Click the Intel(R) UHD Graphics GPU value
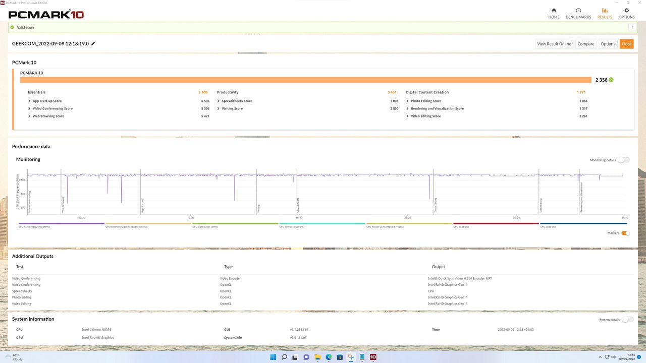 98,338
